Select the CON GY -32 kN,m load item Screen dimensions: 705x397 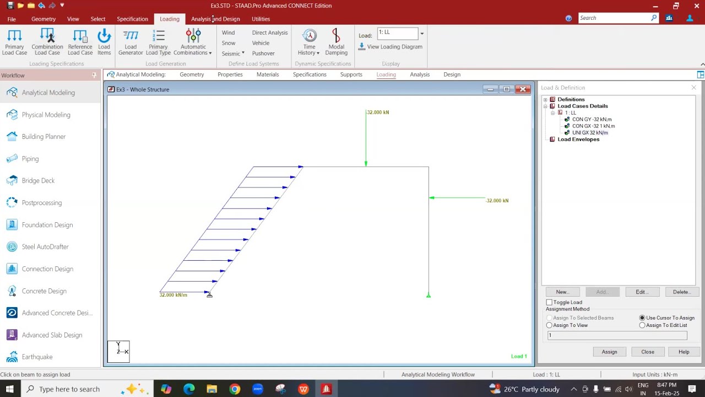tap(592, 120)
